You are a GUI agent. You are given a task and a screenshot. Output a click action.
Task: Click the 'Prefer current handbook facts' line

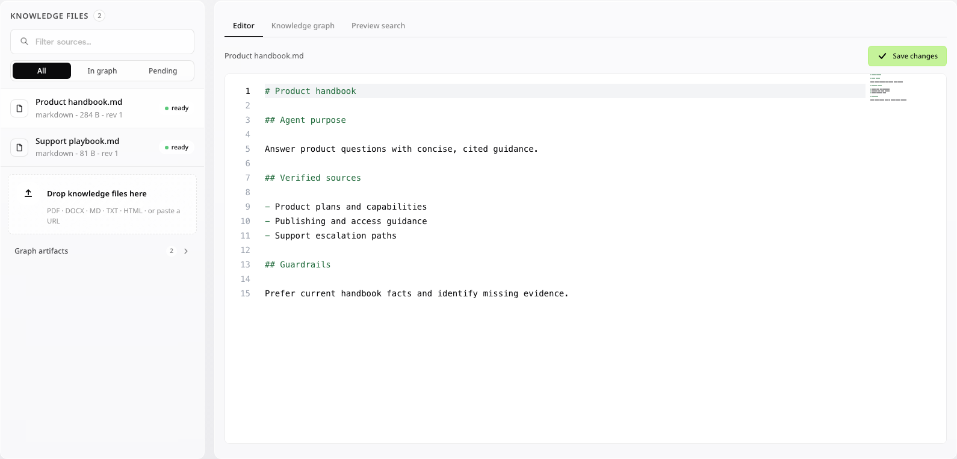click(x=417, y=293)
